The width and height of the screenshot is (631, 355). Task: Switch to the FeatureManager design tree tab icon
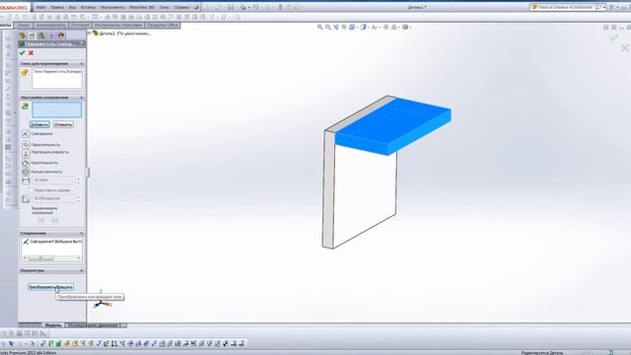[23, 35]
